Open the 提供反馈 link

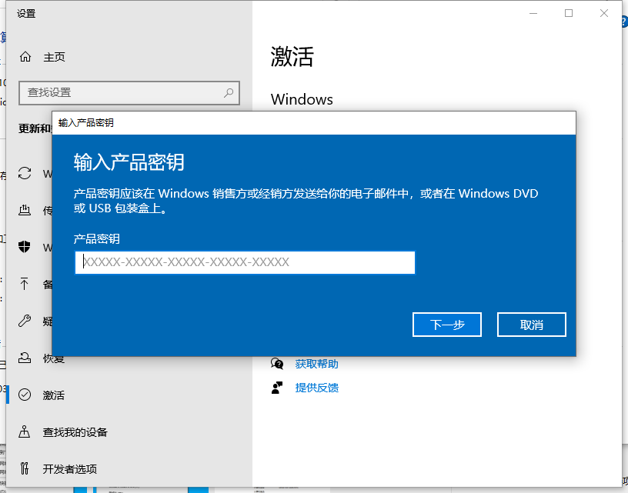coord(317,388)
